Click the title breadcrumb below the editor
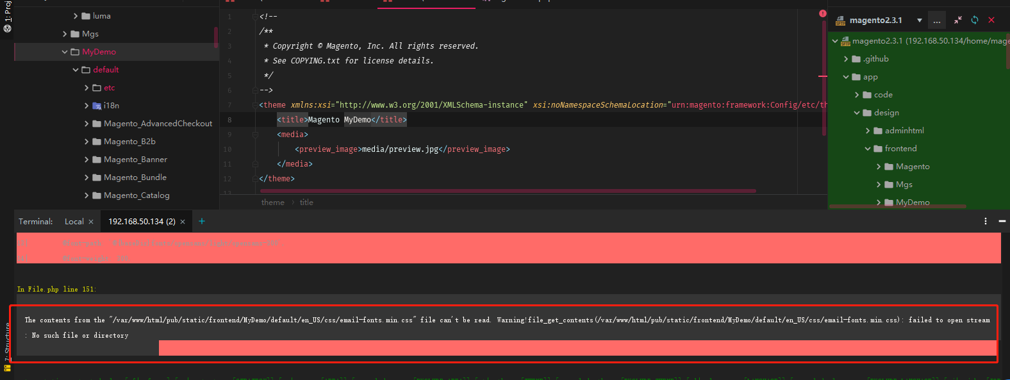1010x380 pixels. point(306,202)
